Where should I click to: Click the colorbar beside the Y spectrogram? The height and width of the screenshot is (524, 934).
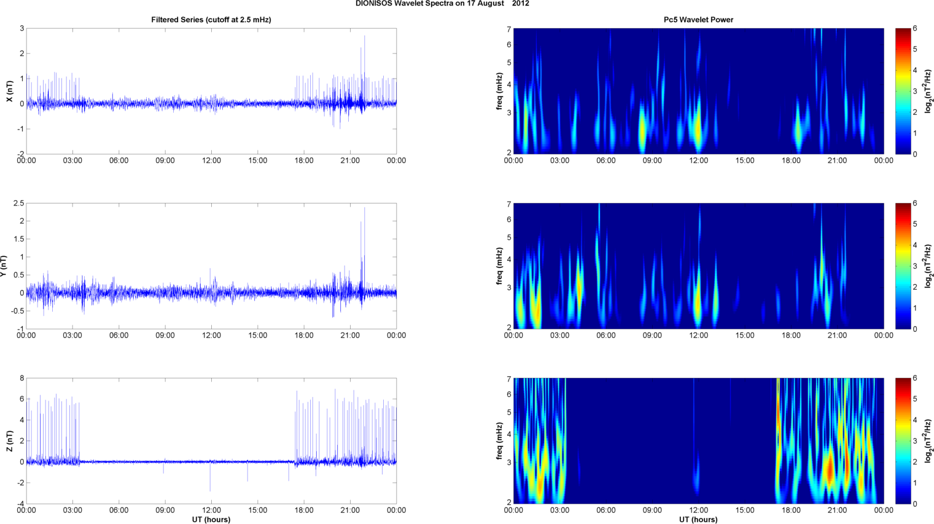(903, 266)
